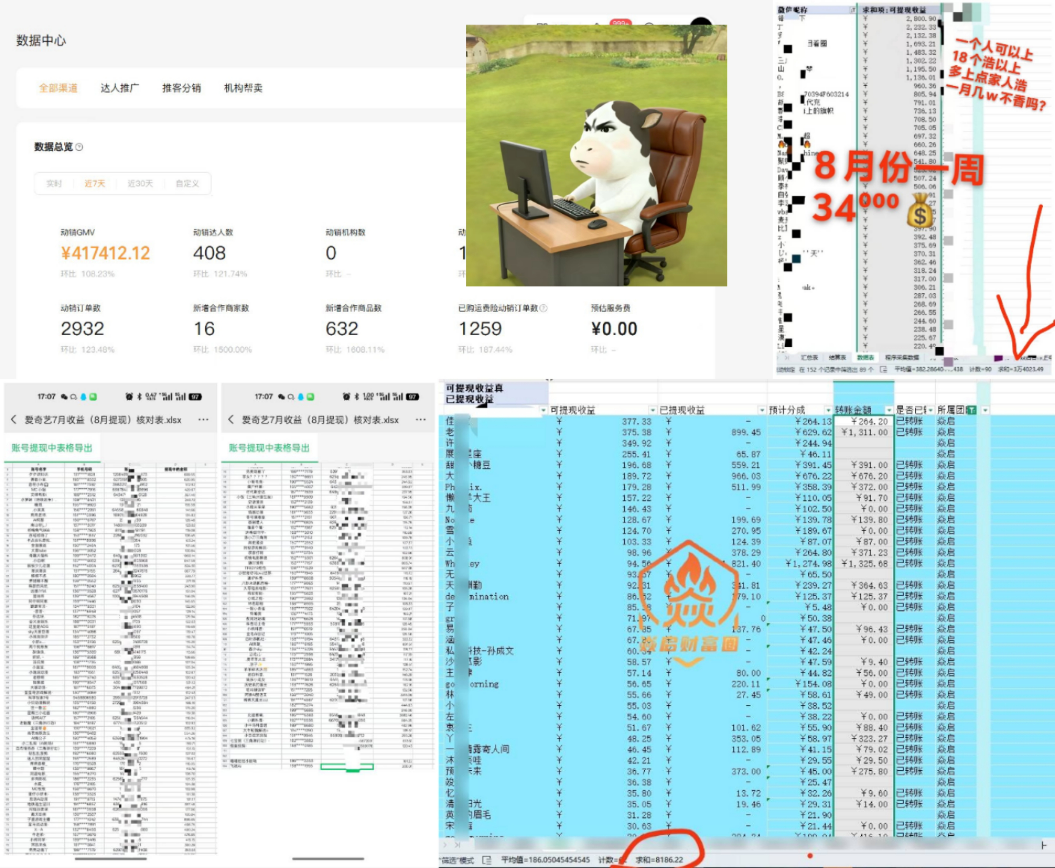
Task: Open the 微信昵称 header filter dropdown
Action: coord(853,10)
